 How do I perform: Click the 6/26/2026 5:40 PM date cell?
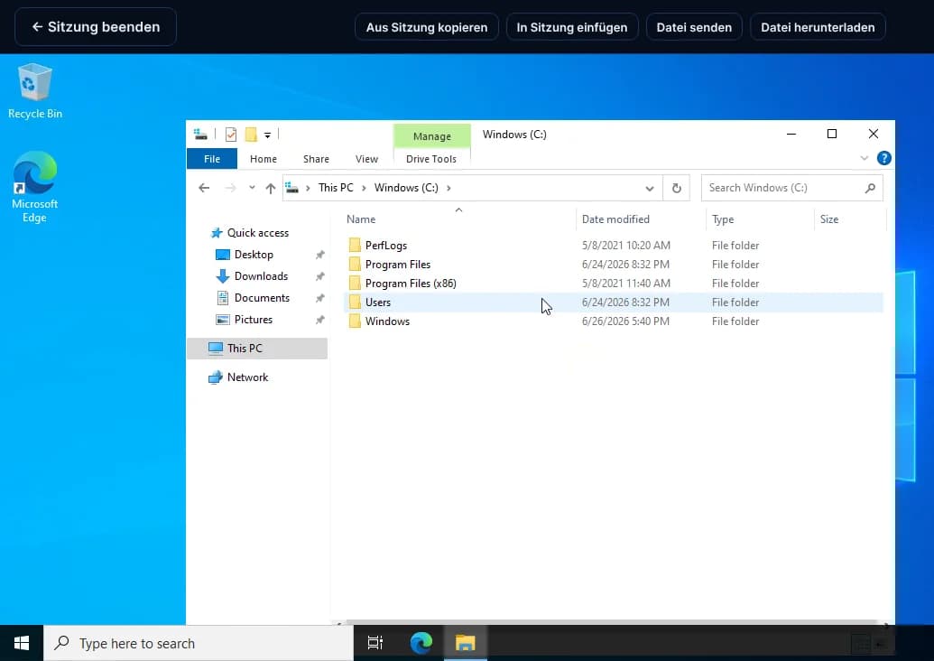click(625, 321)
